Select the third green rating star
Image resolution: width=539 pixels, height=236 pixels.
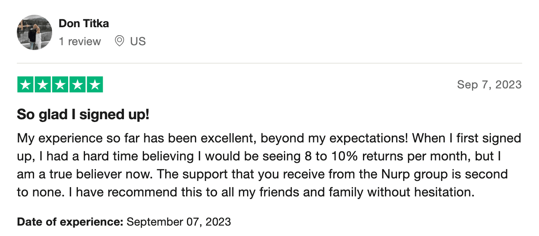point(60,84)
